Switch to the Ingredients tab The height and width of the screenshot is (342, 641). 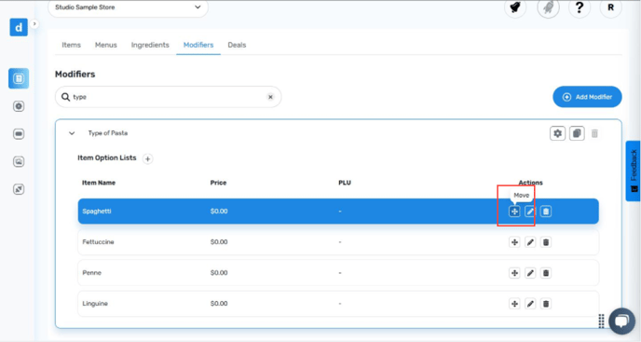click(x=150, y=45)
